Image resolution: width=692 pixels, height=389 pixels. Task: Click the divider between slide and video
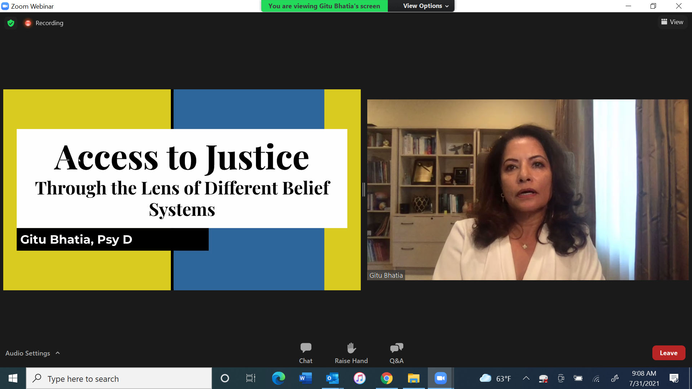point(364,189)
